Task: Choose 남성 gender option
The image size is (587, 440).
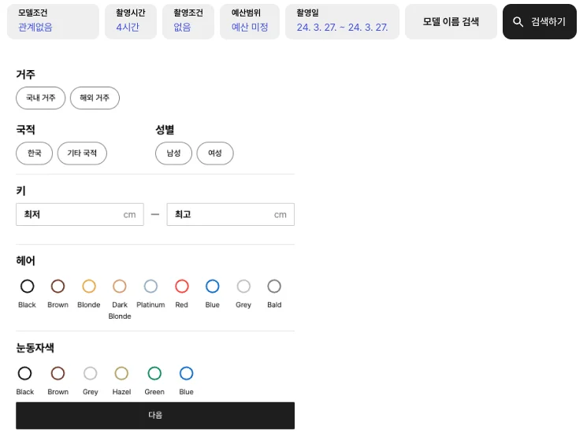Action: click(173, 153)
